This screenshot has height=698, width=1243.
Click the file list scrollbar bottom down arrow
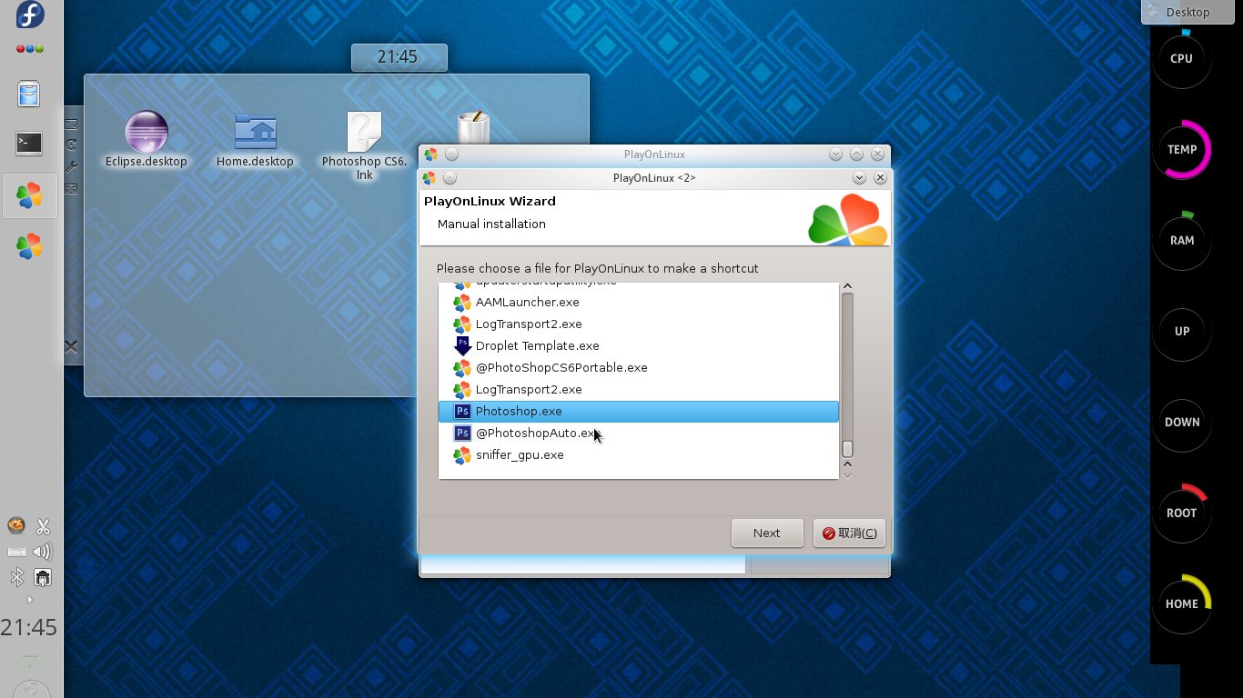click(847, 474)
